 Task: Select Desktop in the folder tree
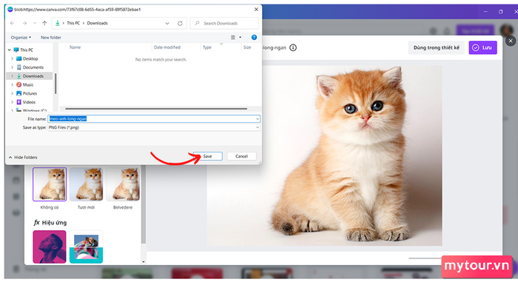(30, 58)
